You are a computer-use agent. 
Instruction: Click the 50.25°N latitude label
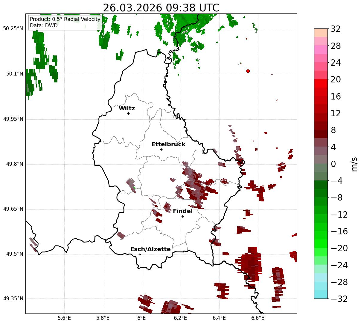point(13,29)
